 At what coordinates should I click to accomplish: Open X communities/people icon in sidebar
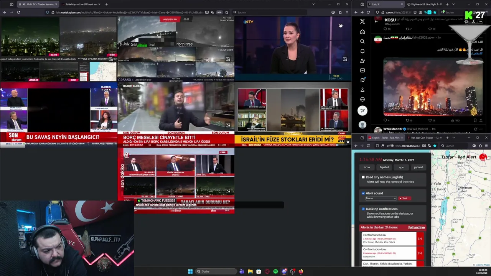362,61
